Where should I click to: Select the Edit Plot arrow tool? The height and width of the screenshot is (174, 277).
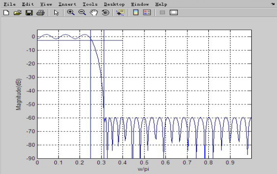56,13
